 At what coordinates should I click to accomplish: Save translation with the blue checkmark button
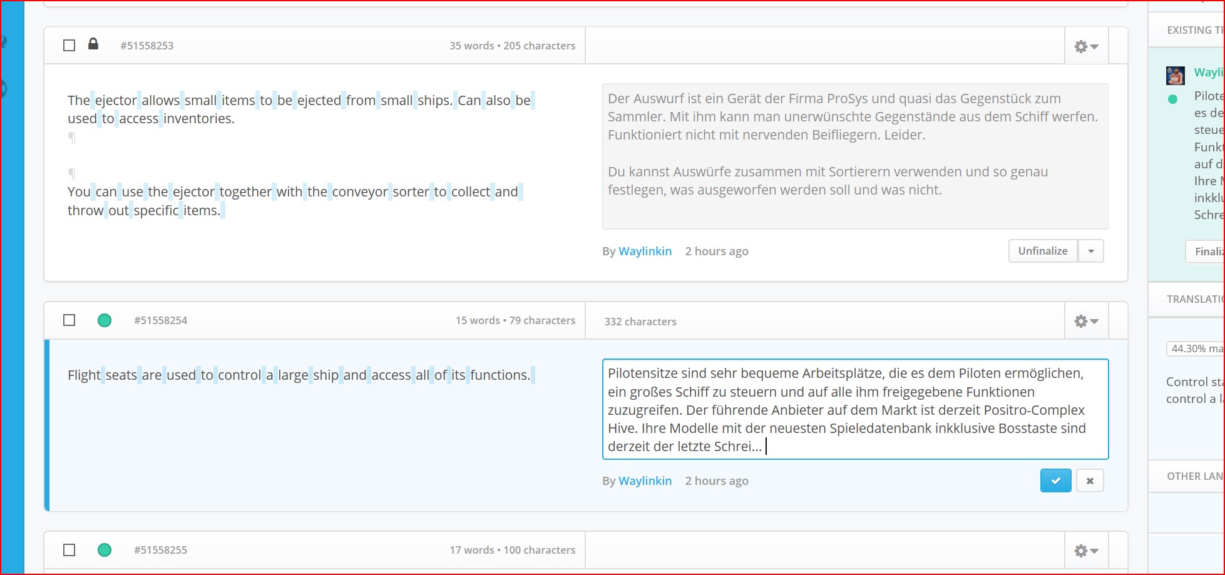coord(1055,481)
